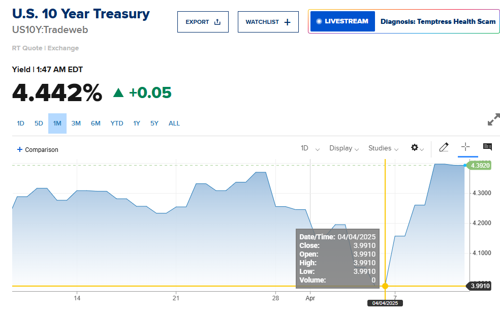Select the YTD time range tab
500x313 pixels.
click(117, 123)
